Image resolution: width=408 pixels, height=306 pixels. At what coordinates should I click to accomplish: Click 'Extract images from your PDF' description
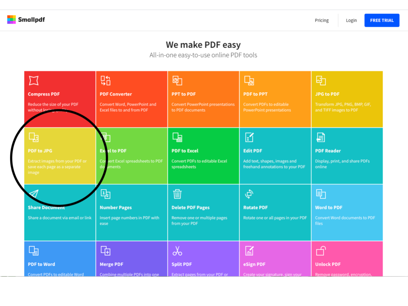[57, 167]
